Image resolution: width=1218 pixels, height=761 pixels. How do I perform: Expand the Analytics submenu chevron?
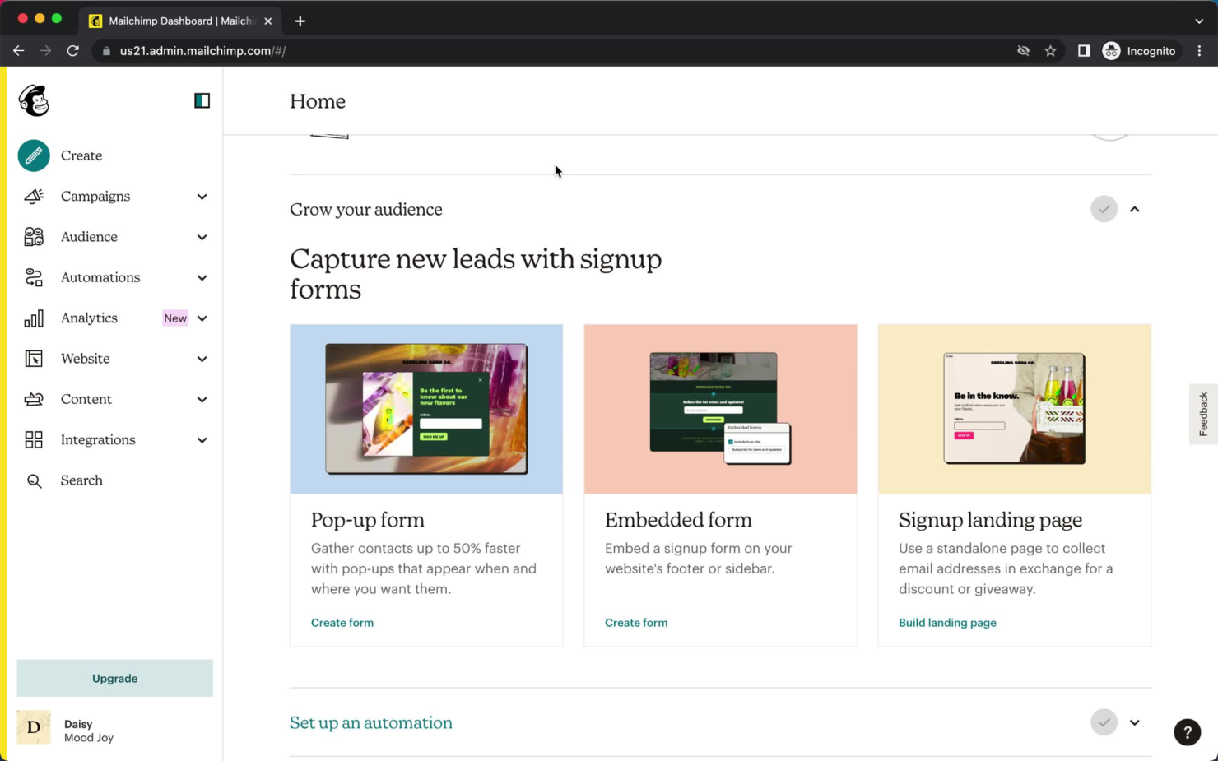[x=202, y=318]
